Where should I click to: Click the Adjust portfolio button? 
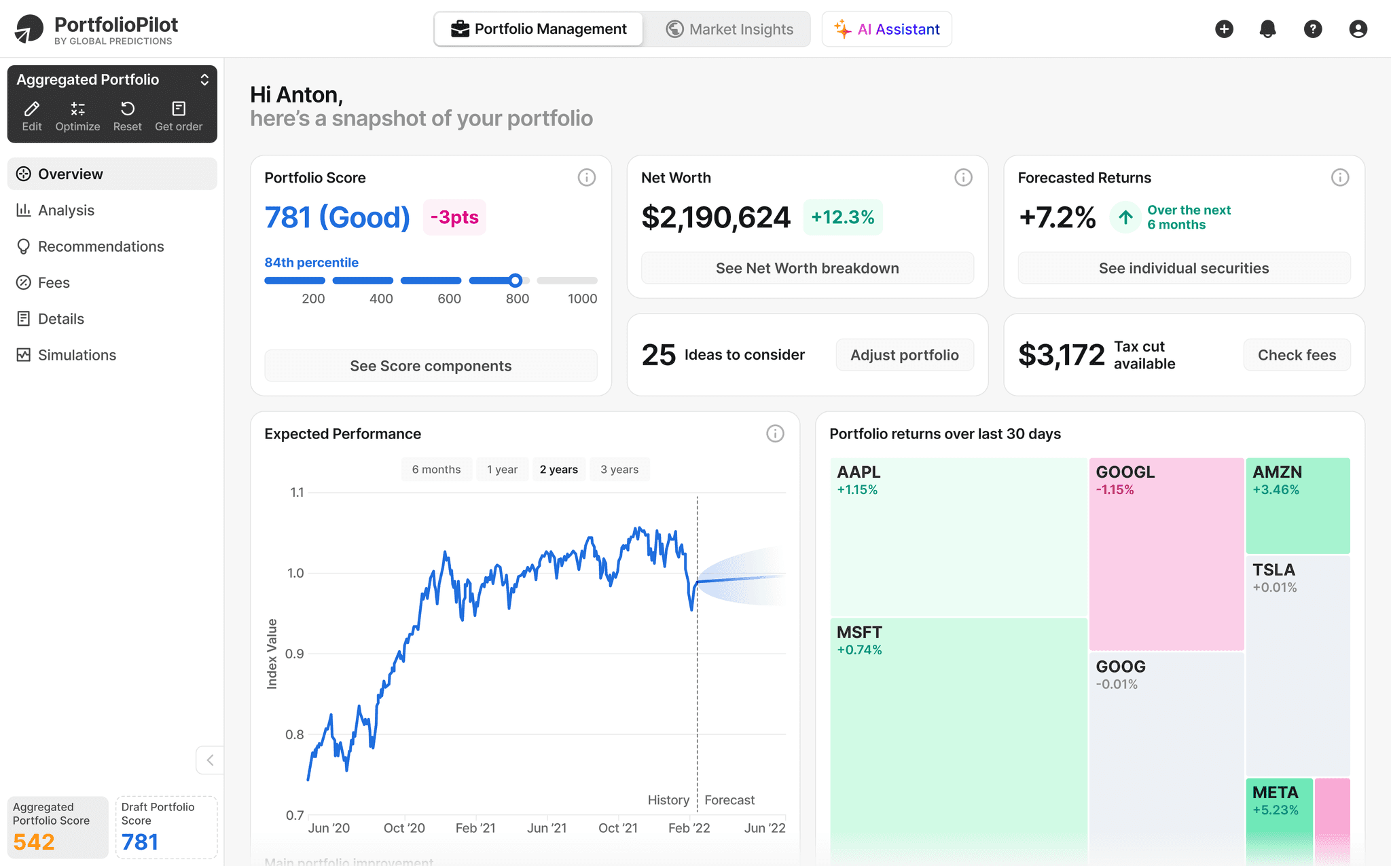click(x=904, y=355)
